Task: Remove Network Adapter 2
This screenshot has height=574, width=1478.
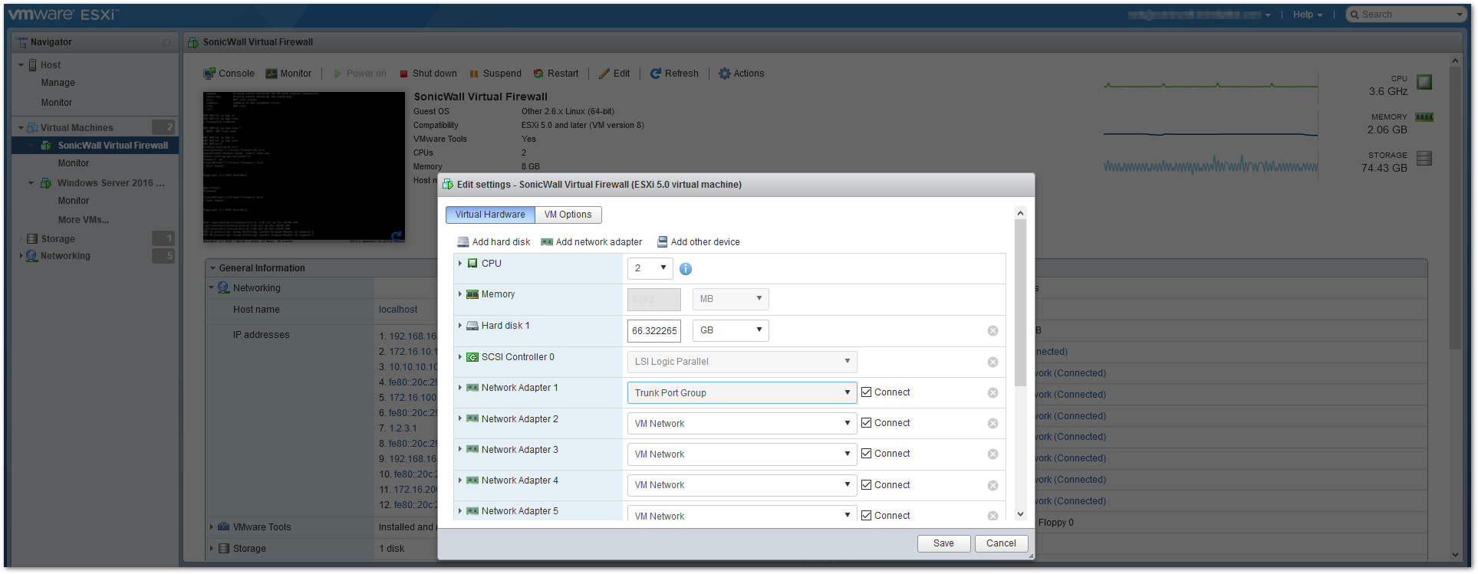Action: coord(992,423)
